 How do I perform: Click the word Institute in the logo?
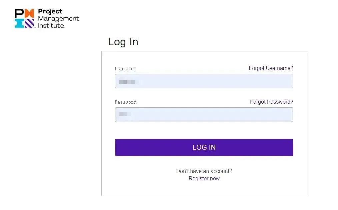pos(51,25)
